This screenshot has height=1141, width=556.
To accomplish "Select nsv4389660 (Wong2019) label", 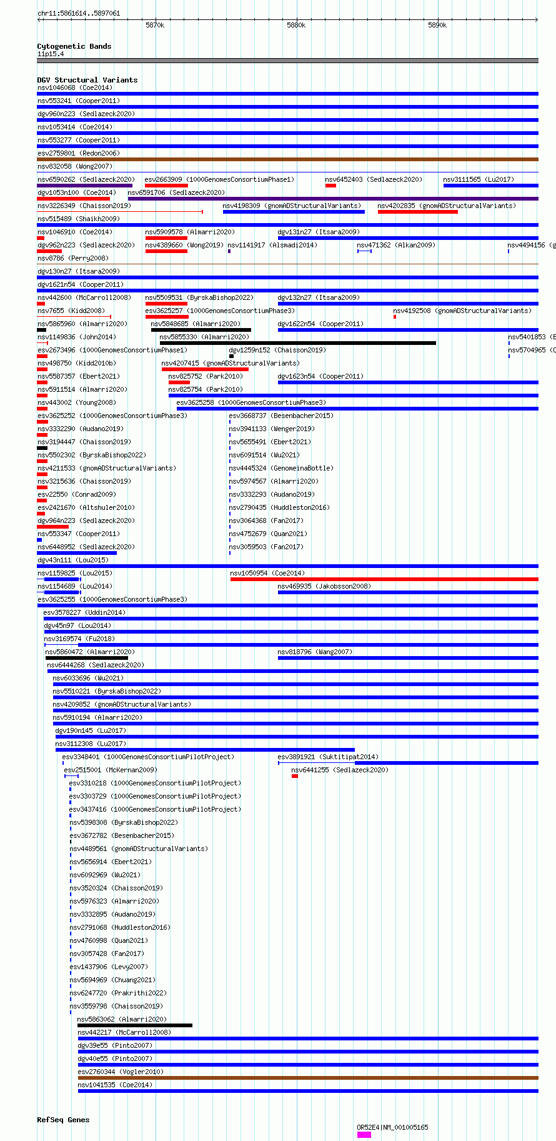I will (185, 245).
